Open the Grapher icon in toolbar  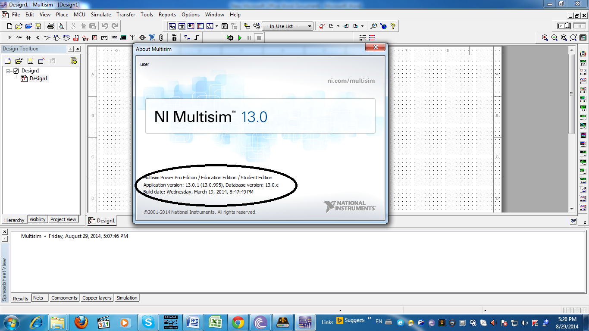coord(210,26)
